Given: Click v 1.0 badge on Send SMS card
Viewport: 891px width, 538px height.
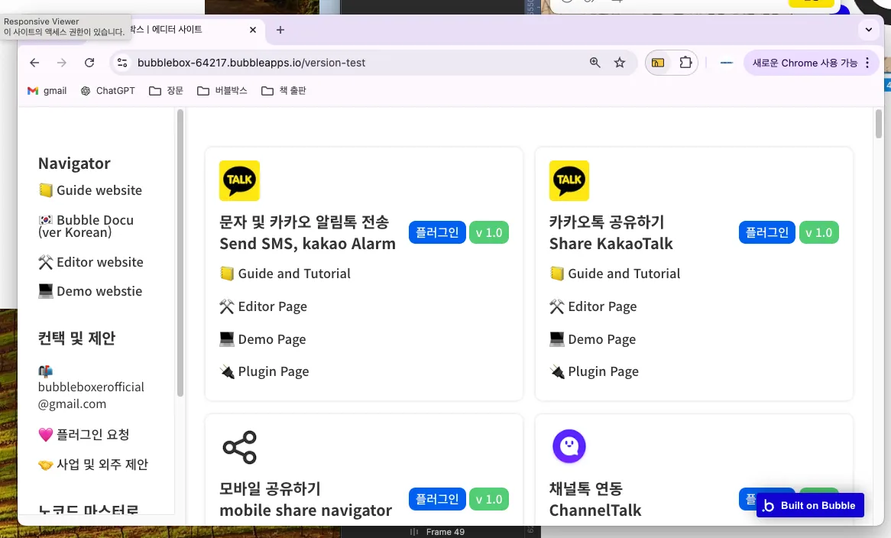Looking at the screenshot, I should point(489,232).
